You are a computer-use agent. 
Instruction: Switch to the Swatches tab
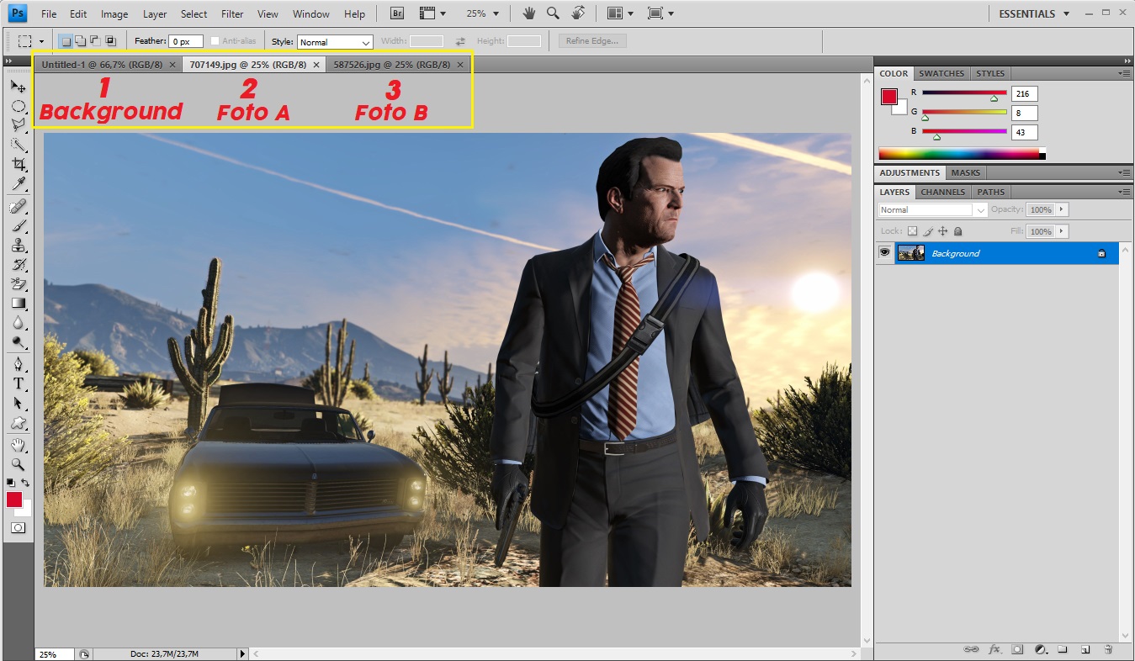pos(941,73)
